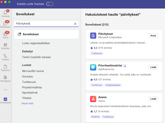
Task: Click the Asana app logo
Action: [93, 99]
